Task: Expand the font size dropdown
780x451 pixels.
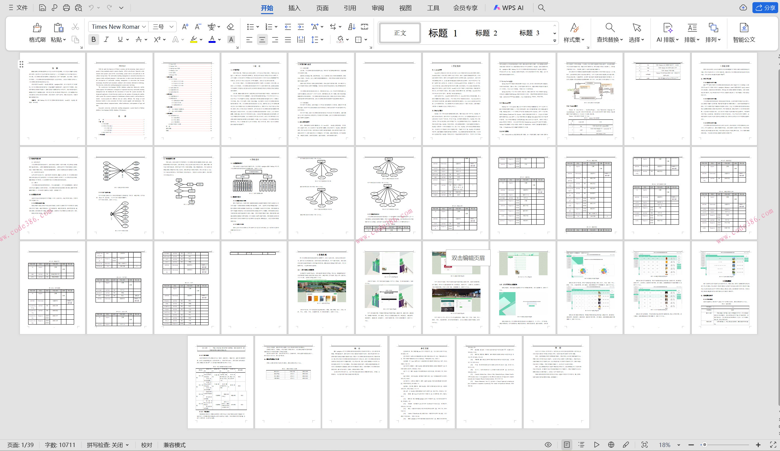Action: (x=171, y=27)
